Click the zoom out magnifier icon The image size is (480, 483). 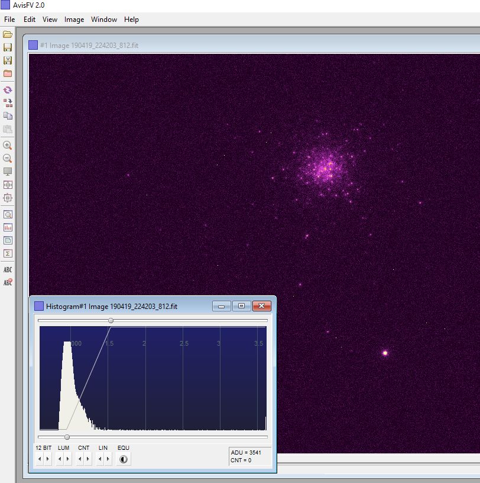pos(8,158)
